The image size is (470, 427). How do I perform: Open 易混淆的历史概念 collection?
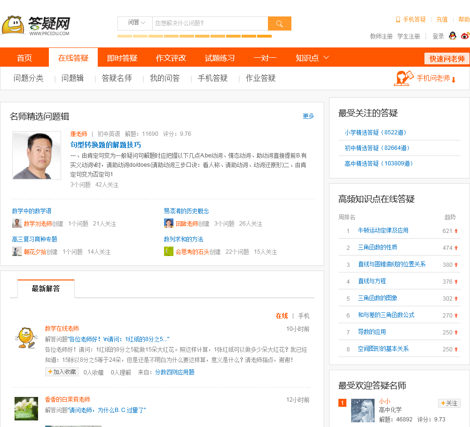pyautogui.click(x=186, y=211)
